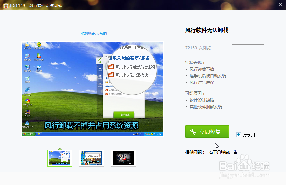Open the 分享到 share link text
The height and width of the screenshot is (185, 286).
tap(249, 135)
